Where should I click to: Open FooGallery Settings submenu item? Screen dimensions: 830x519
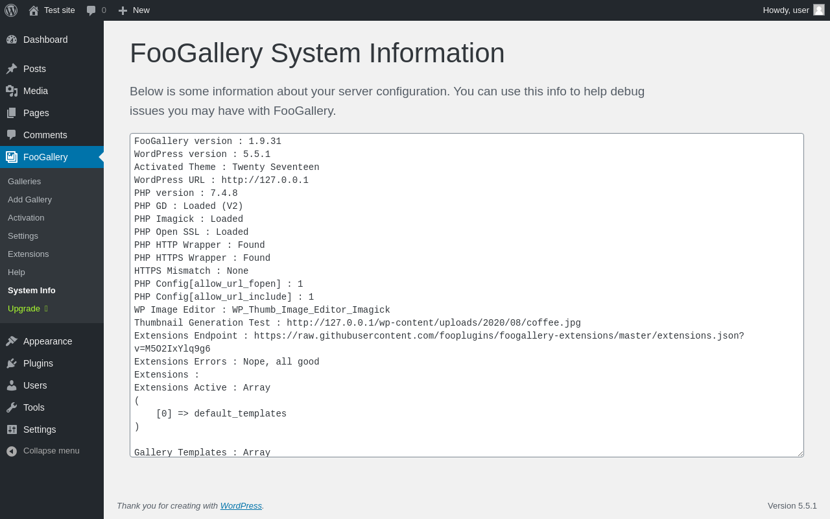tap(23, 236)
